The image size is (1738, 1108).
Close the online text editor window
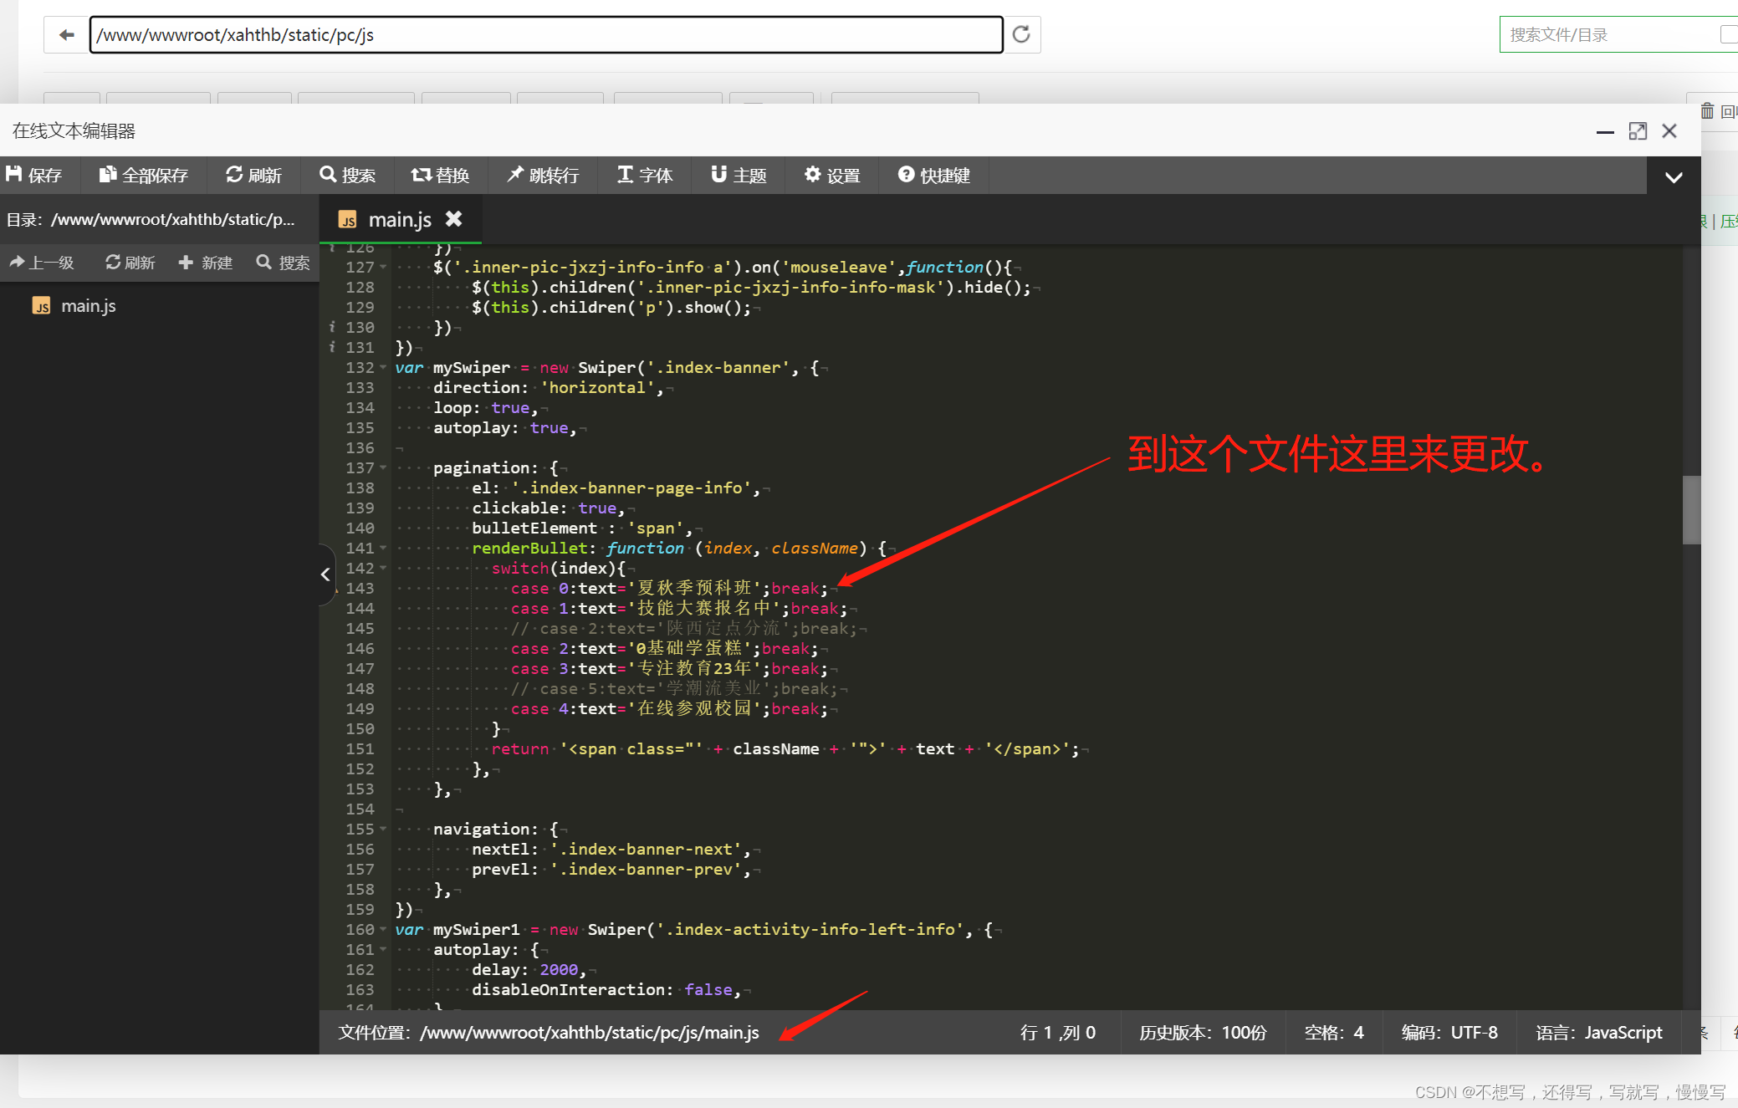(1669, 131)
